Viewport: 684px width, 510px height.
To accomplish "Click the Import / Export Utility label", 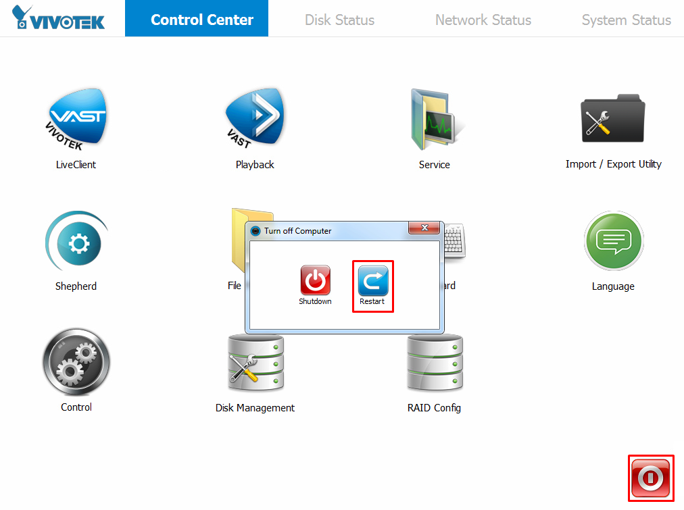I will tap(613, 164).
